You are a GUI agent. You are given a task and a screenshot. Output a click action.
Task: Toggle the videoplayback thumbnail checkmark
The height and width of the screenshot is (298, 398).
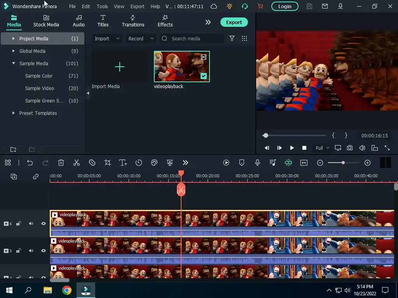[x=204, y=76]
